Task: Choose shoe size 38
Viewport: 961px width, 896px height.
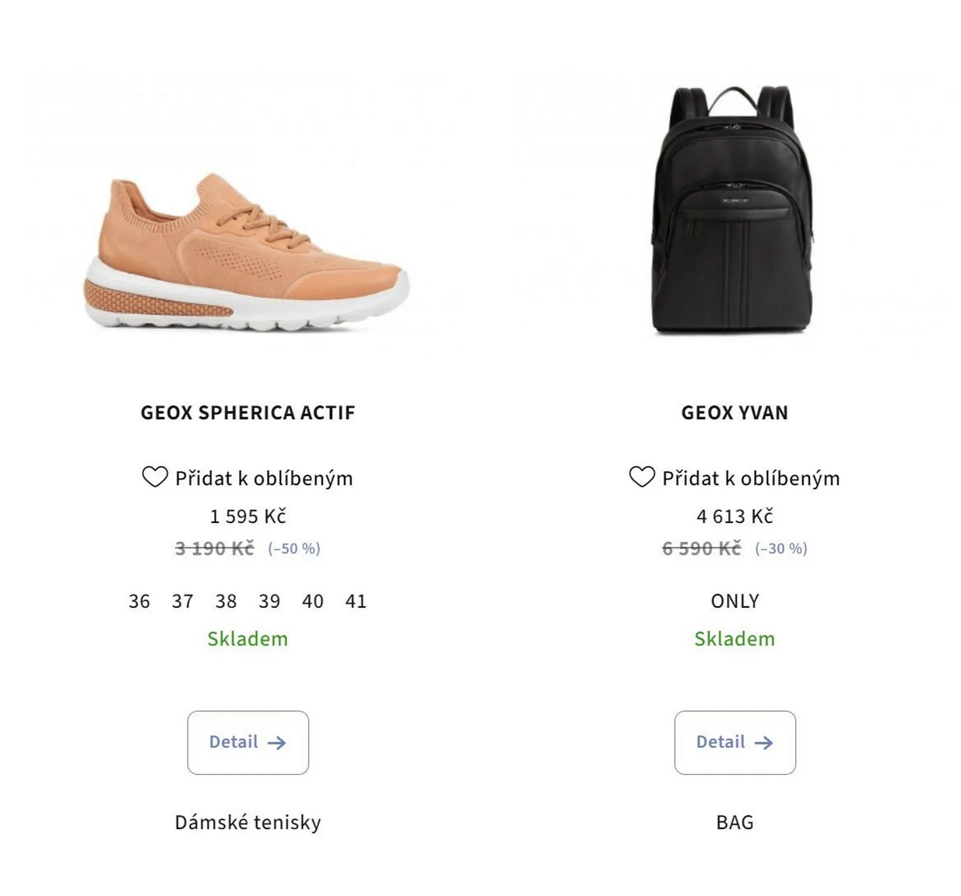Action: pos(226,601)
